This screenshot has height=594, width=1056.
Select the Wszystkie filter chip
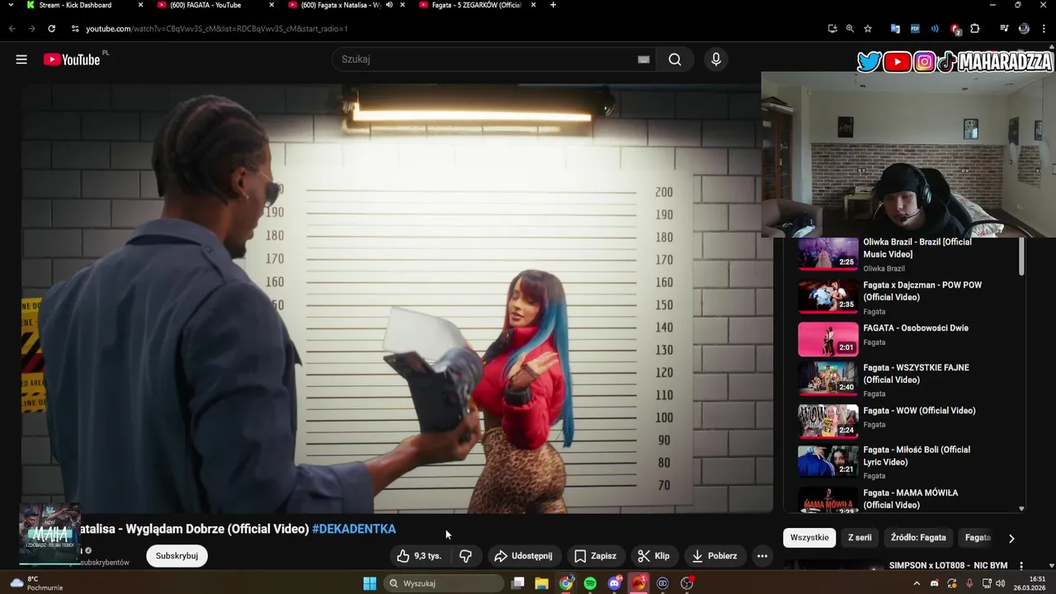click(809, 537)
